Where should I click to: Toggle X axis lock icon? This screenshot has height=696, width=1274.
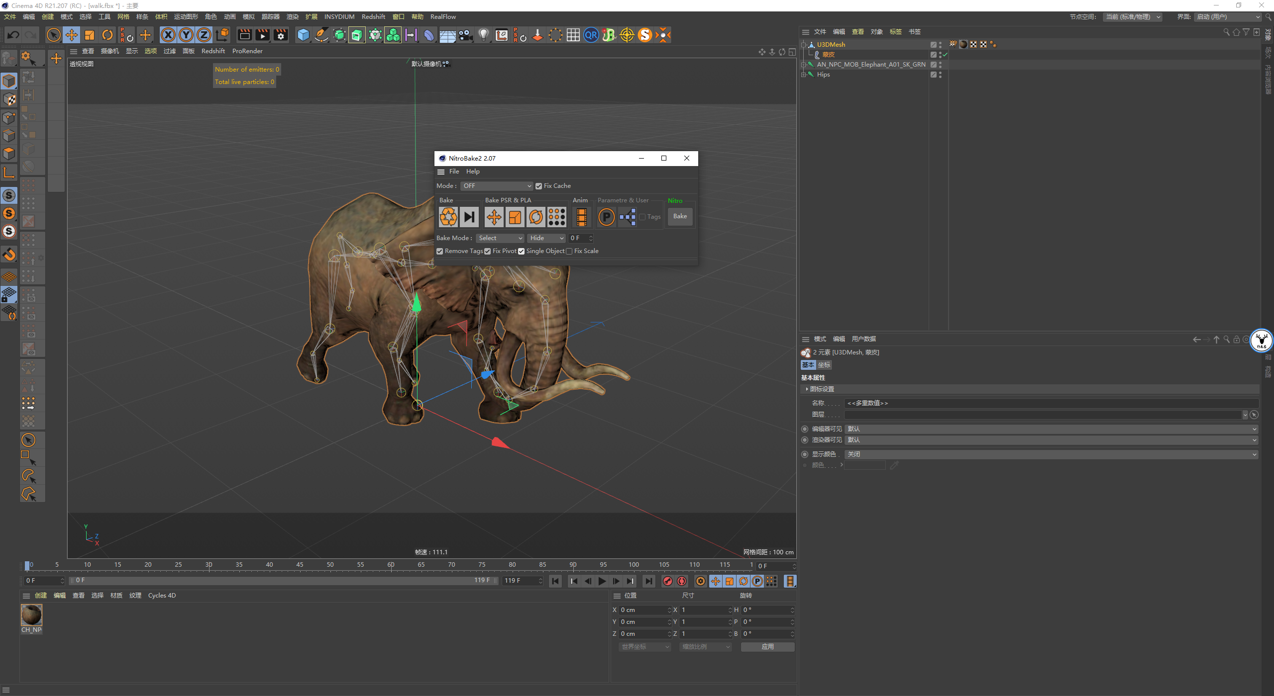pos(168,35)
